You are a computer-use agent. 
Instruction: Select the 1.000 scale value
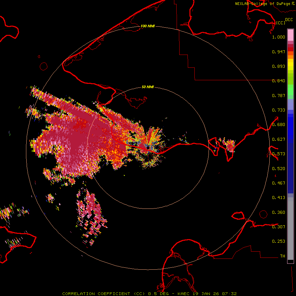coord(279,37)
